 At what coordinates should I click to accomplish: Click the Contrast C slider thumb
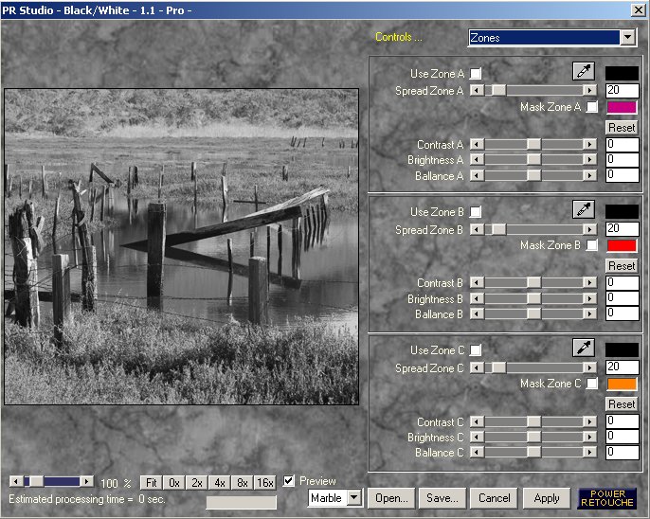pos(534,421)
